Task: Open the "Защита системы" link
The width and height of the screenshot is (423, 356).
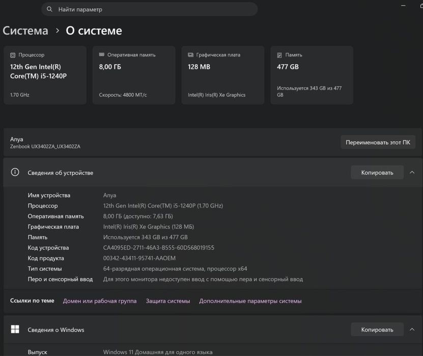Action: click(168, 301)
